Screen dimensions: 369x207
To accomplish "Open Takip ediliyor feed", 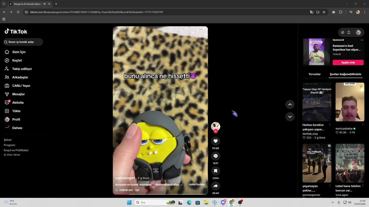I will 22,69.
